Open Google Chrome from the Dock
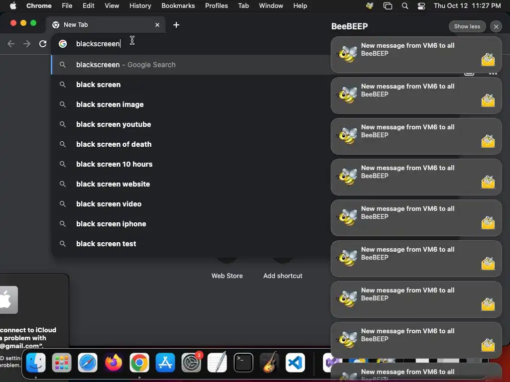Screen dimensions: 510x382 [x=139, y=363]
